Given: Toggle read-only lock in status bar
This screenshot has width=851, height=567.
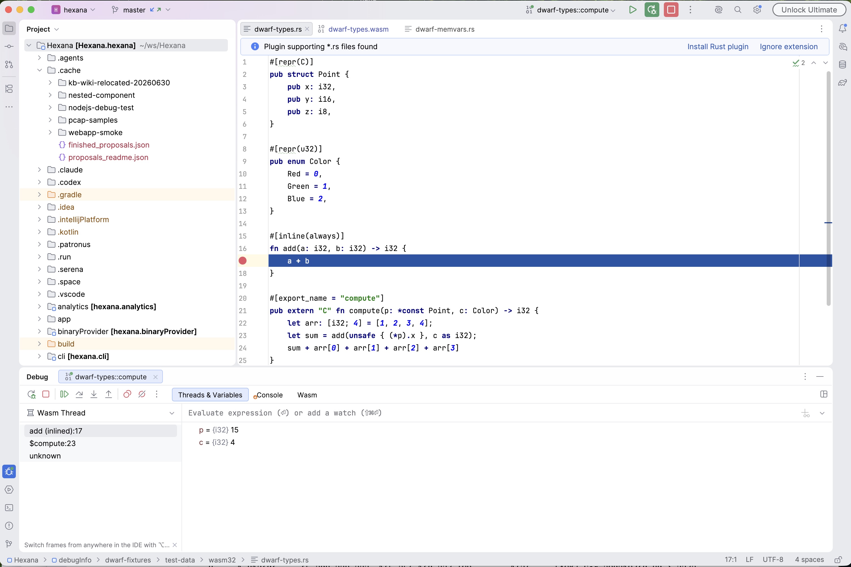Looking at the screenshot, I should coord(838,560).
